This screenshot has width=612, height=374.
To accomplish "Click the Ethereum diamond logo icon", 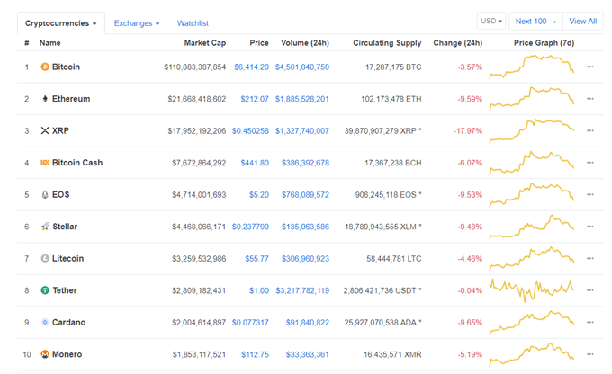I will point(45,99).
